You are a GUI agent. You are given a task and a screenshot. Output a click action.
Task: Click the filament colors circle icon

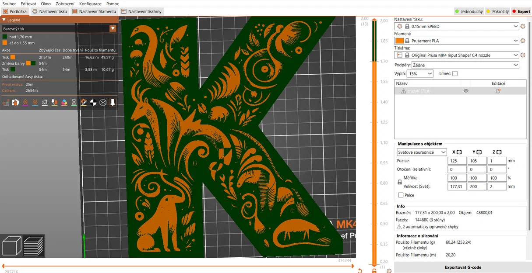click(x=64, y=102)
